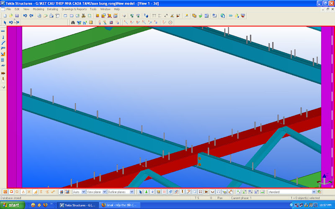Open the Drawings & Reports menu
The width and height of the screenshot is (335, 209).
point(74,9)
